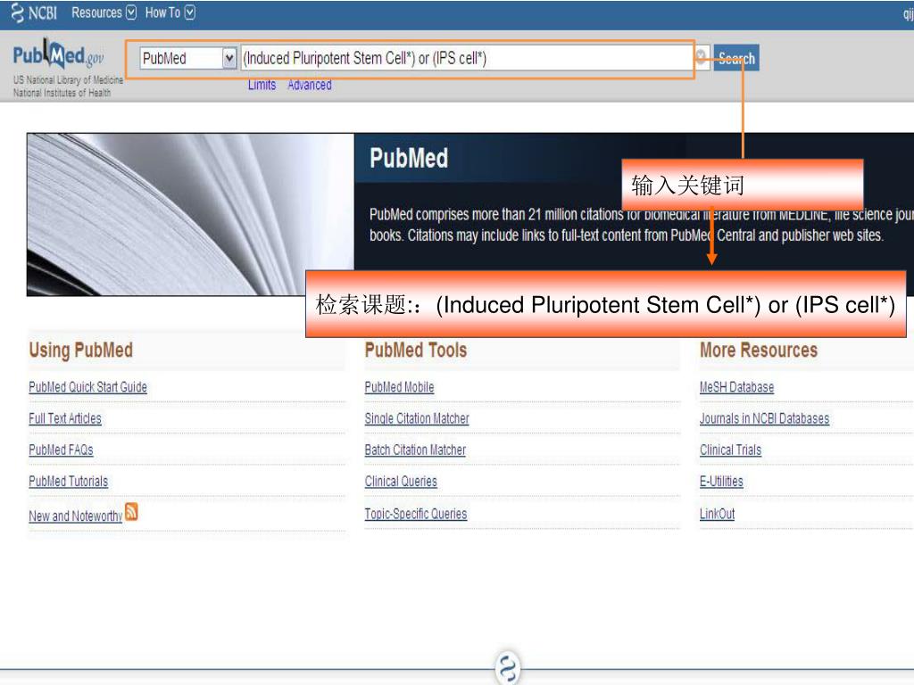914x685 pixels.
Task: Open Clinical Trials link
Action: [730, 450]
